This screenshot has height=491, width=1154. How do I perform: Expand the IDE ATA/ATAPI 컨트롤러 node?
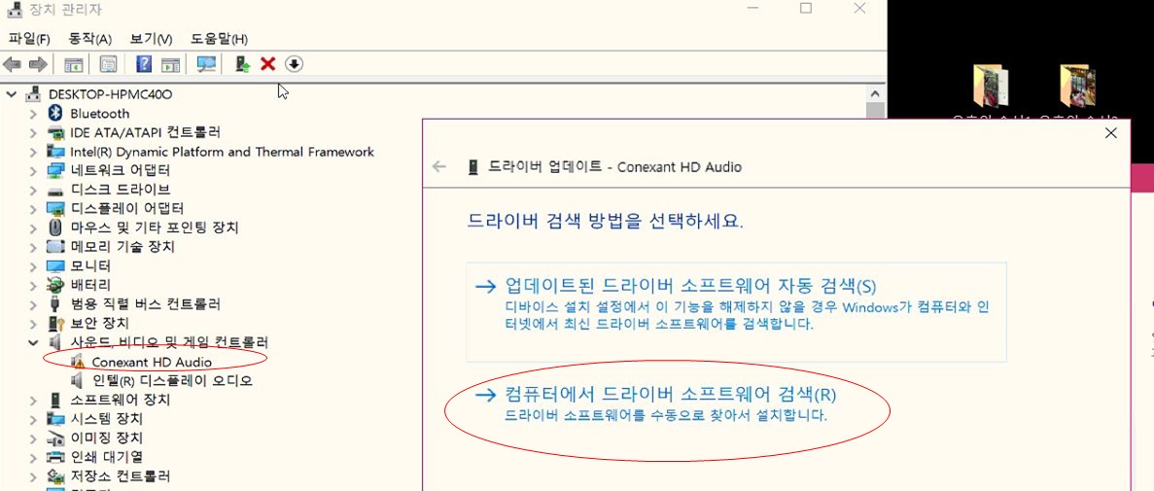32,132
